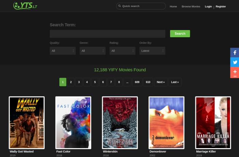The width and height of the screenshot is (239, 157).
Task: Click the 'Rating:' label
Action: [114, 43]
